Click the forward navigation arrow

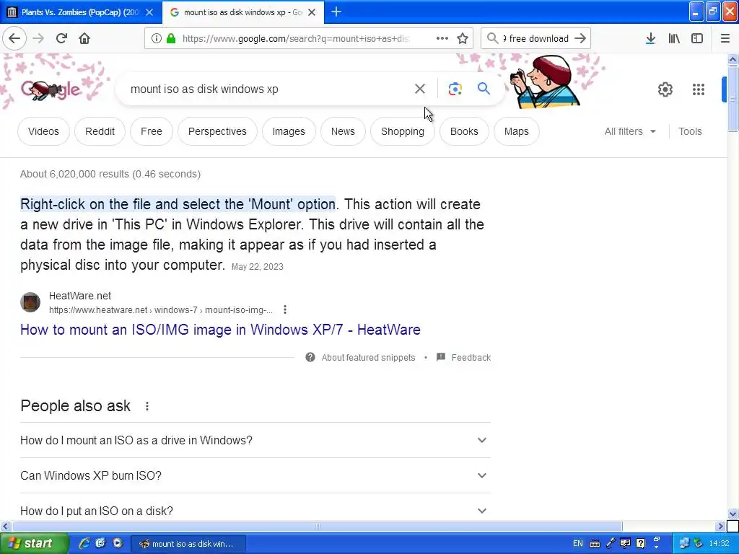coord(39,38)
